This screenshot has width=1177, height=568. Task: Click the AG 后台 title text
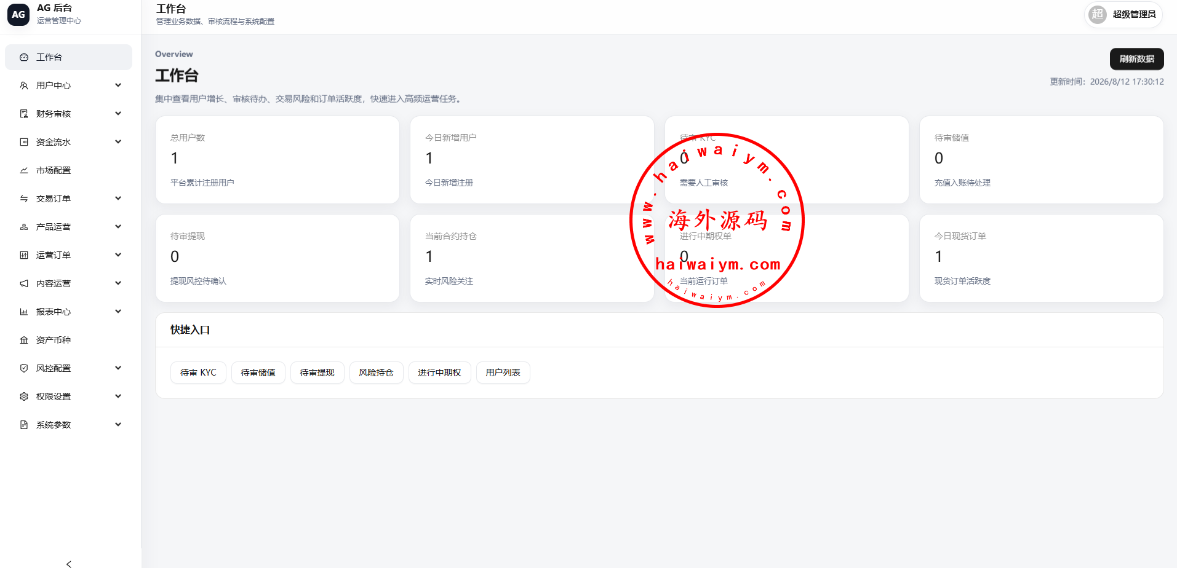tap(55, 8)
